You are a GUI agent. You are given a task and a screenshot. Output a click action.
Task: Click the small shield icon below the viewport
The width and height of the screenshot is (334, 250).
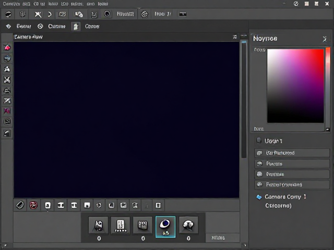coord(99,205)
